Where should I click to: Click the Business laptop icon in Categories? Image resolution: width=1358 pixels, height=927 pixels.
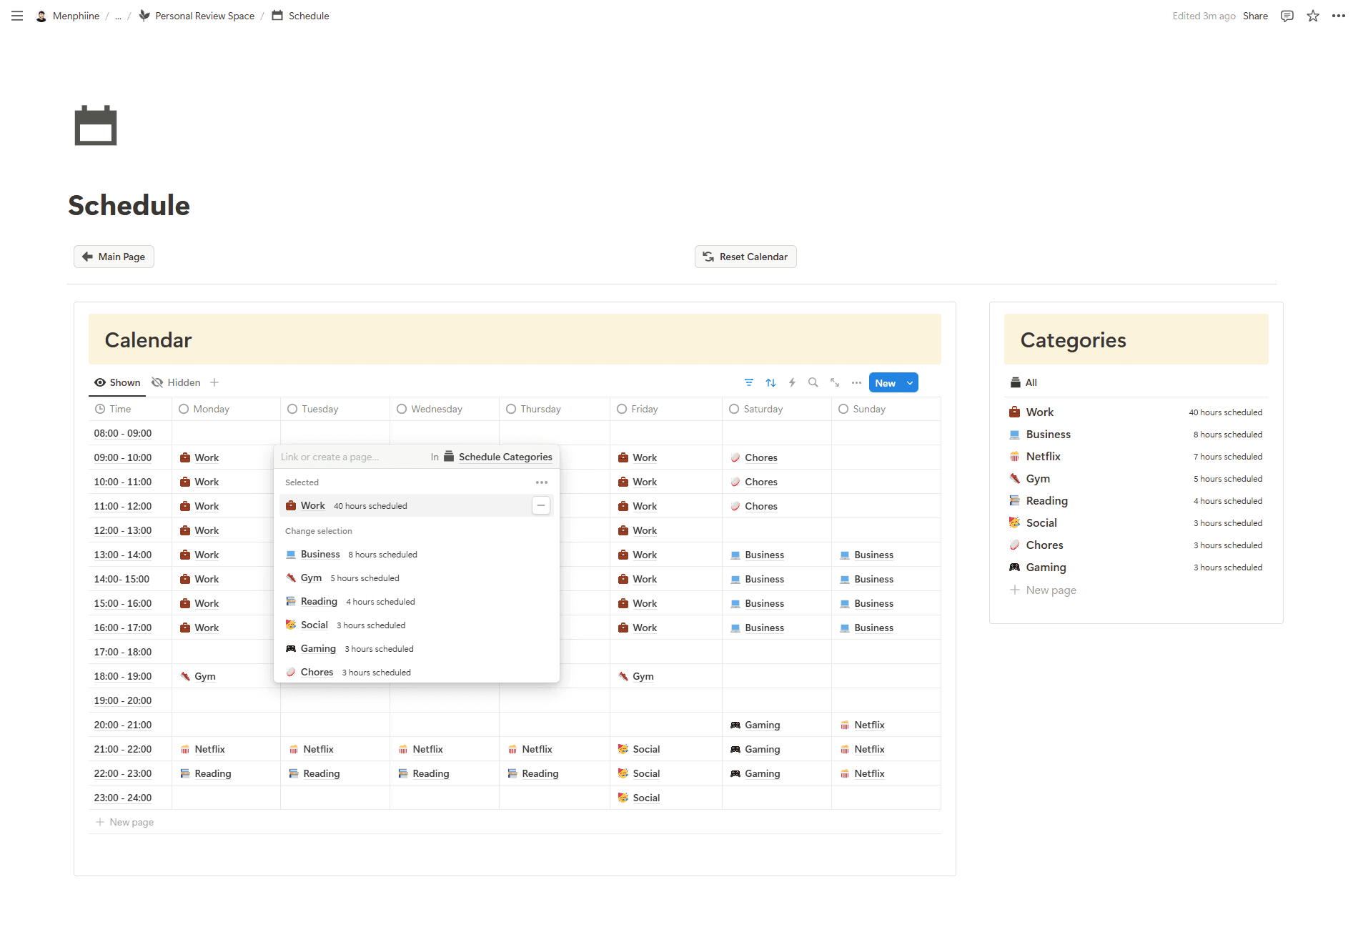tap(1014, 434)
